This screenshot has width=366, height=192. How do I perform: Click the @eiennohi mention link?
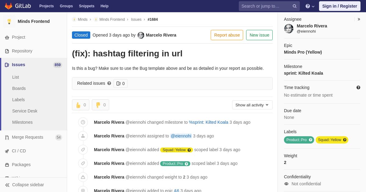point(181,136)
